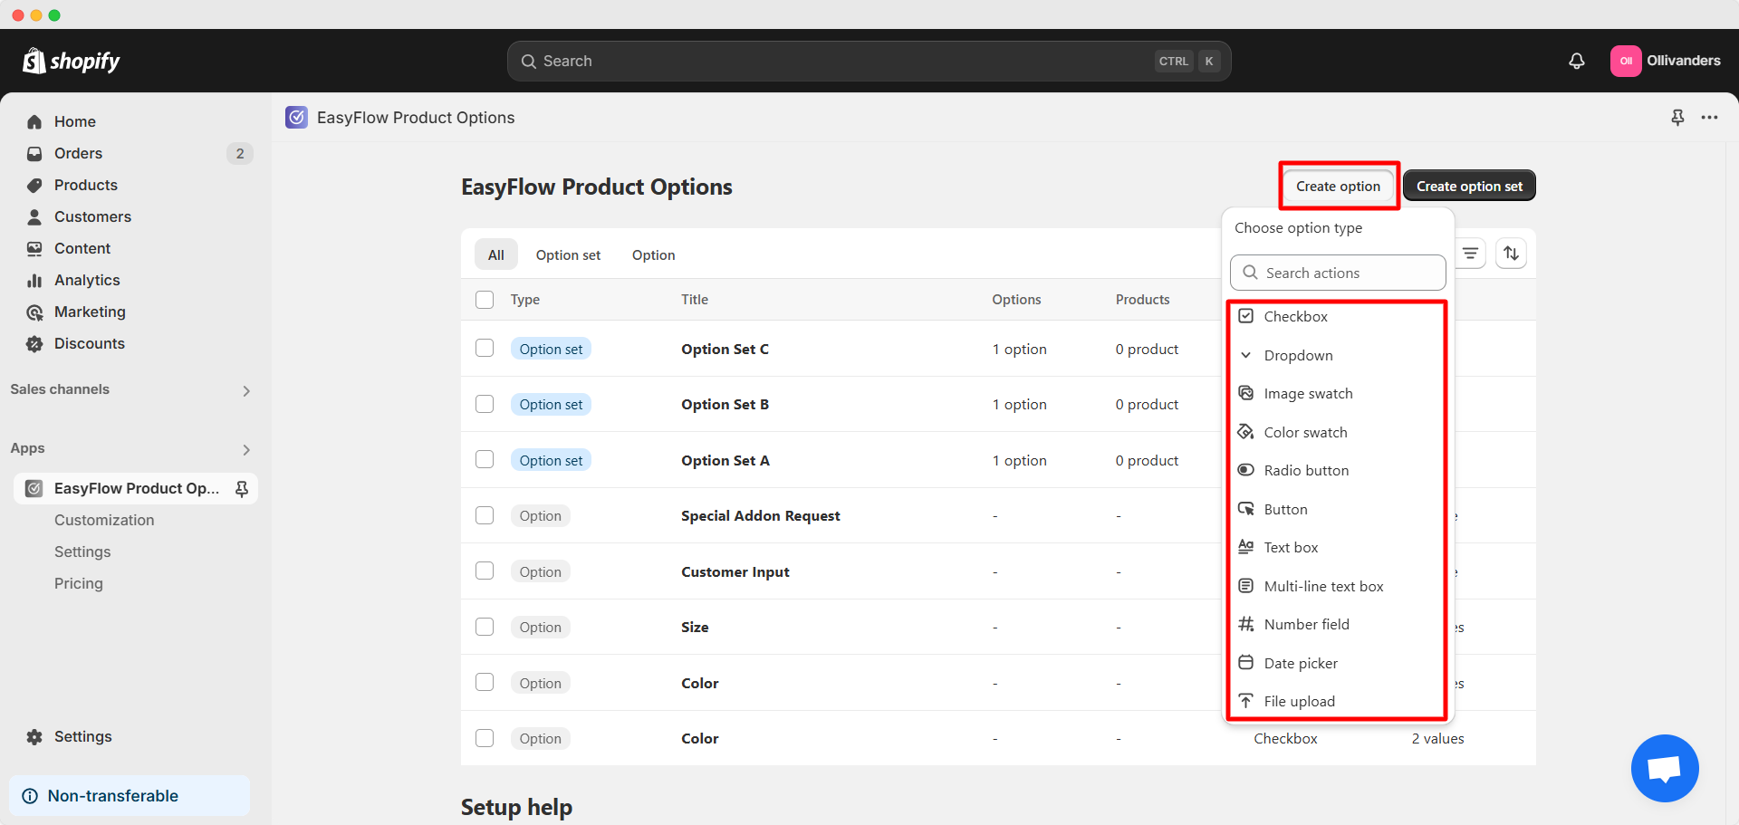1739x825 pixels.
Task: Click the Content icon in sidebar
Action: pyautogui.click(x=34, y=248)
